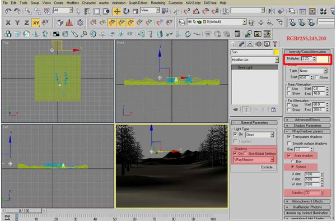Select the Box radio button

[x=292, y=161]
